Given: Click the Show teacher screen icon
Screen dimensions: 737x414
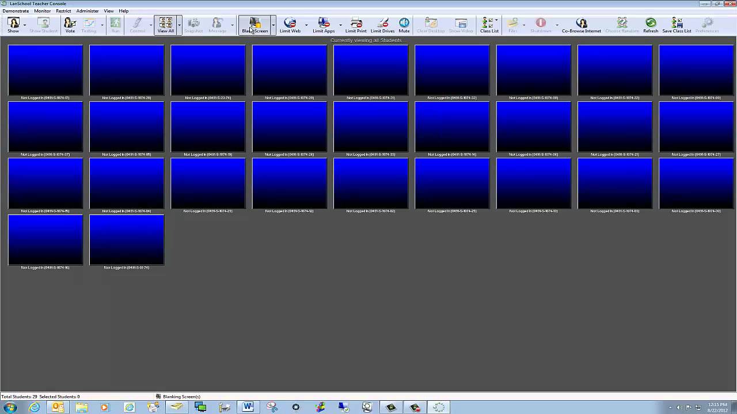Looking at the screenshot, I should point(13,25).
